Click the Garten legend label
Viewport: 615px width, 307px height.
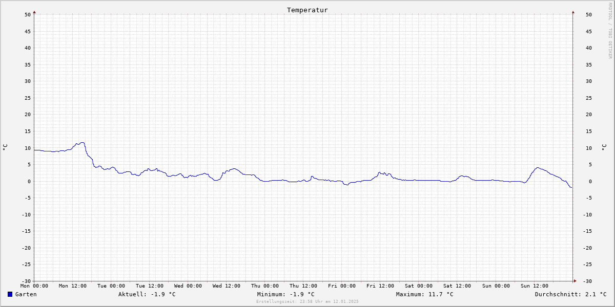26,294
